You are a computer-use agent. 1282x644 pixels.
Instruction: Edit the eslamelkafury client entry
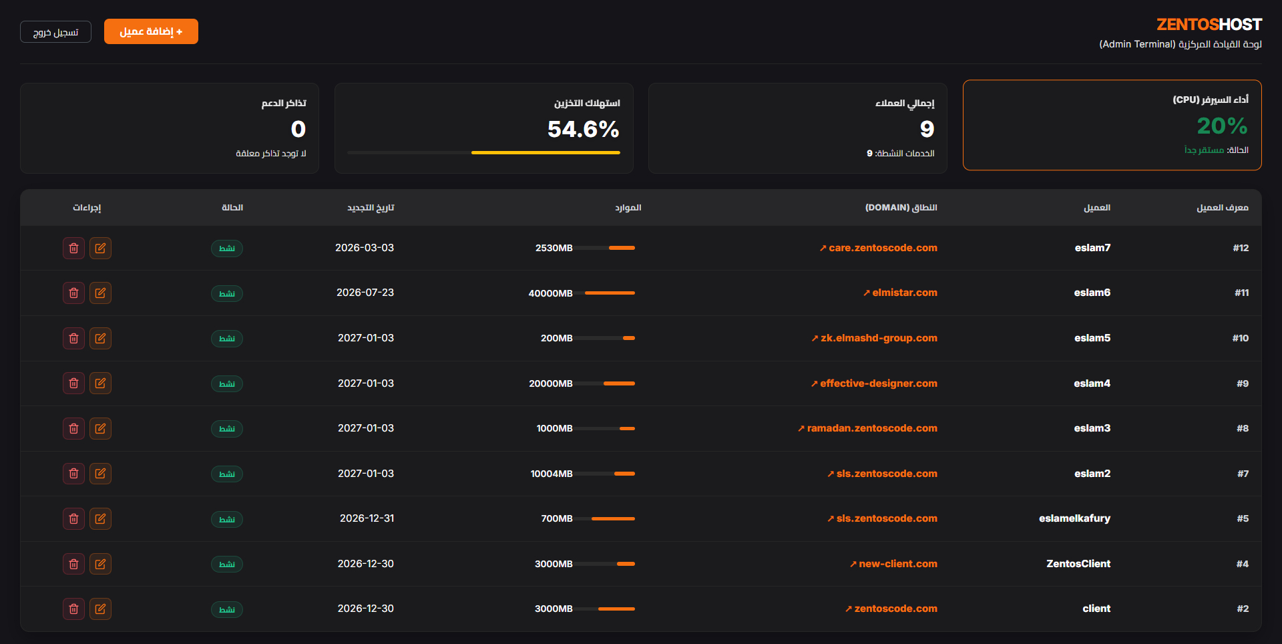pyautogui.click(x=100, y=519)
